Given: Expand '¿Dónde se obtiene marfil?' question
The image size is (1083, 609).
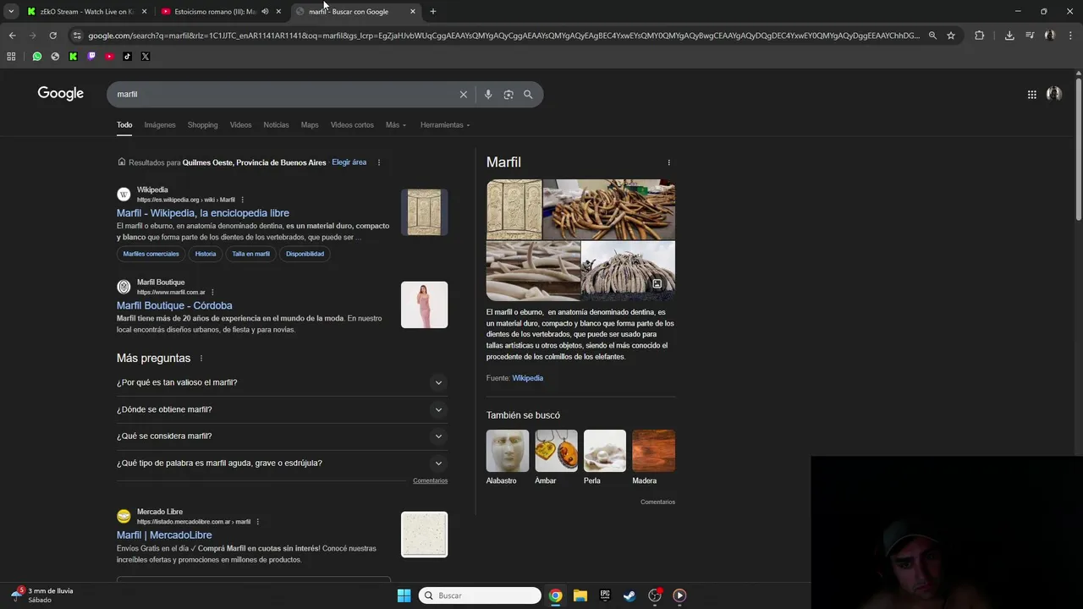Looking at the screenshot, I should [282, 409].
